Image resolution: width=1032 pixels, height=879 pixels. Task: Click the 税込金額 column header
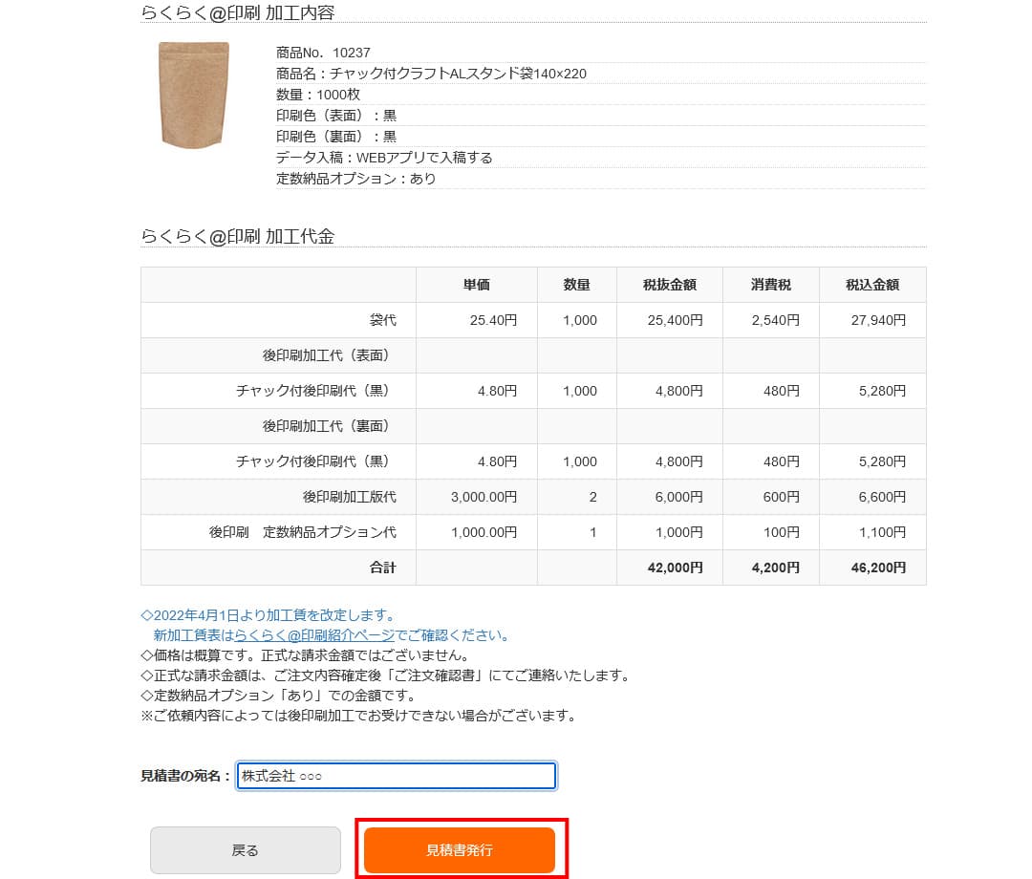(x=872, y=285)
